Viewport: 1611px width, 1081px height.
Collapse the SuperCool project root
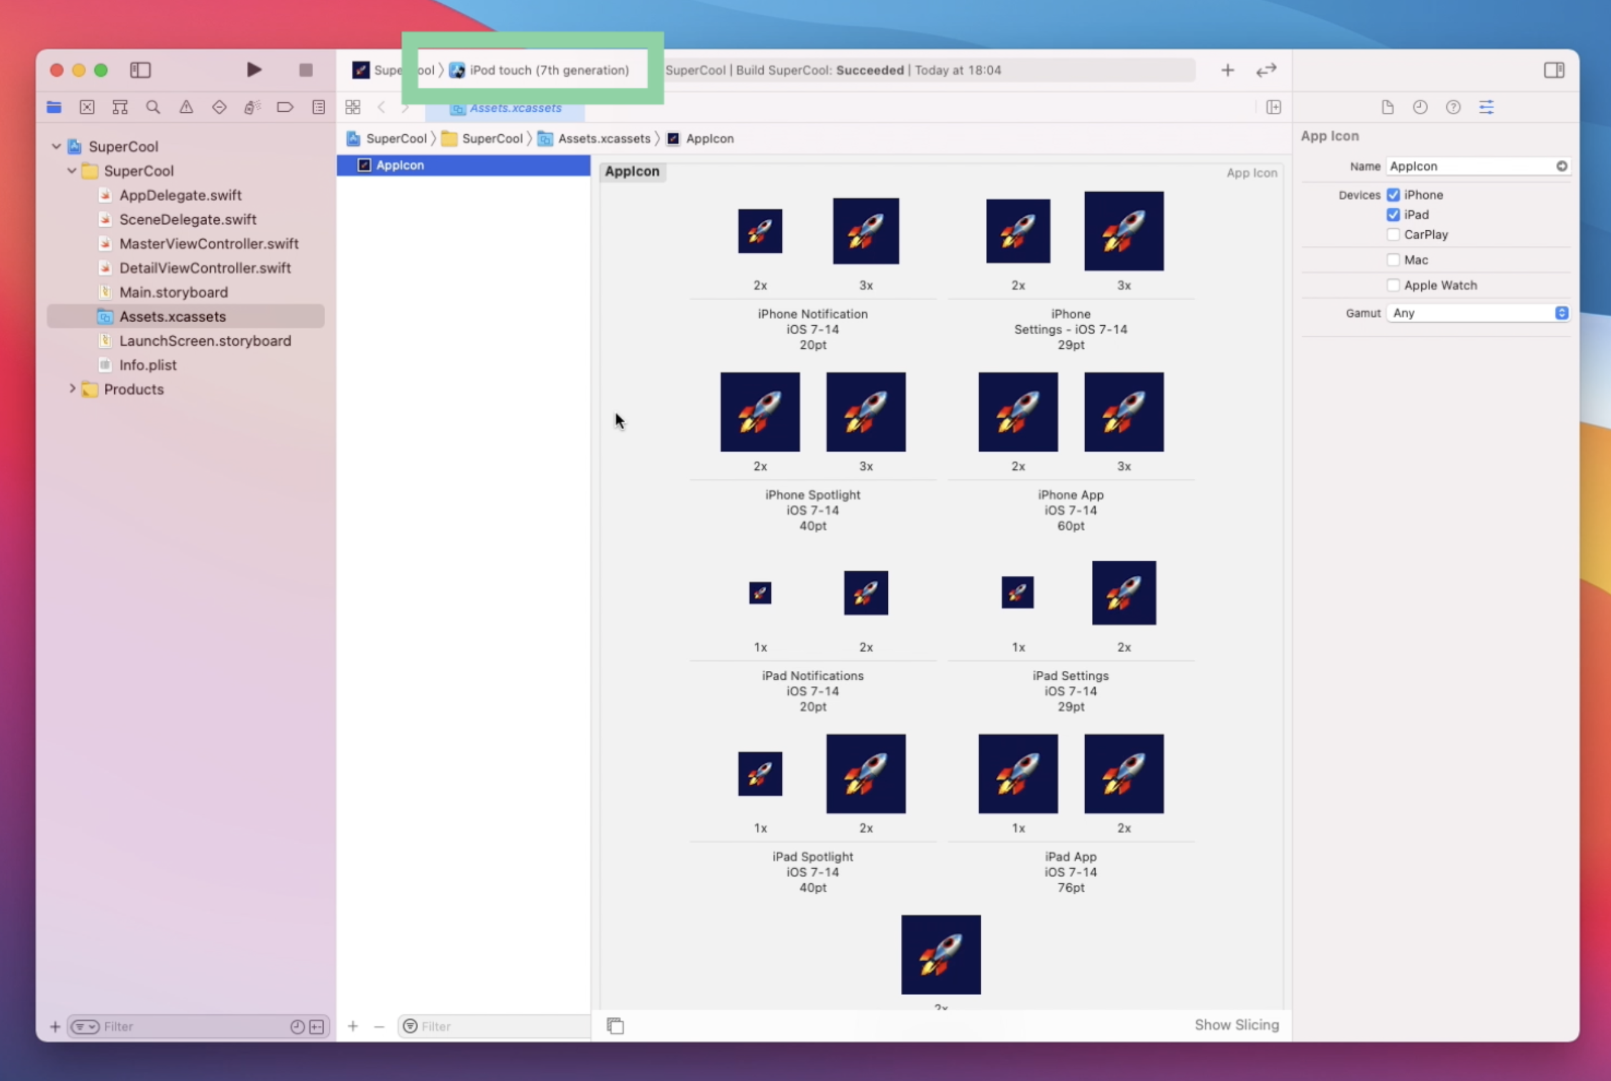point(56,146)
